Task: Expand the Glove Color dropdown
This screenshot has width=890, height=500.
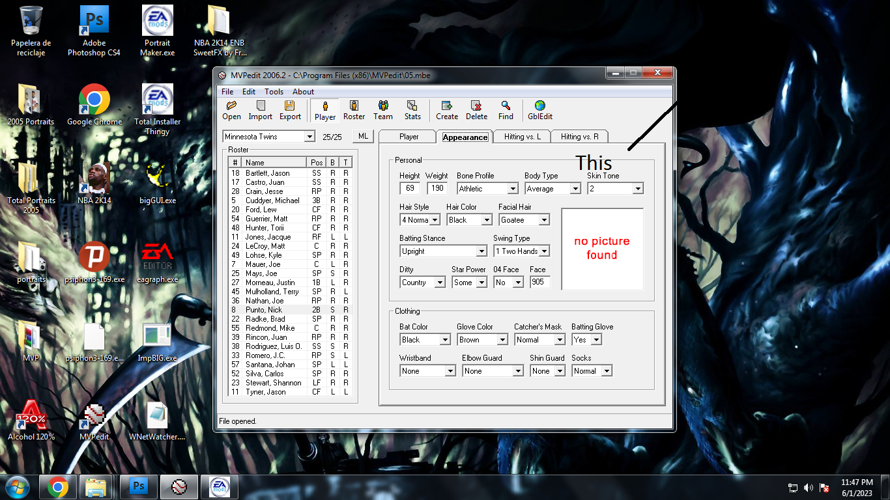Action: click(x=502, y=340)
